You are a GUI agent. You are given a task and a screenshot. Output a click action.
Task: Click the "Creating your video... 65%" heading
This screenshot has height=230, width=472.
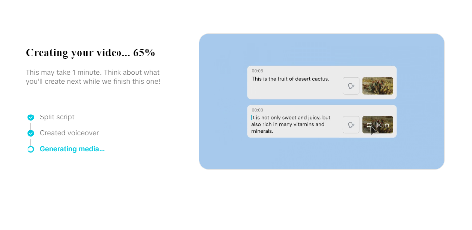click(x=91, y=53)
